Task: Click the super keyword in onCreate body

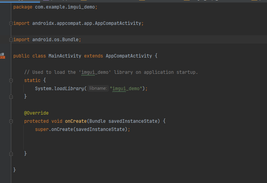Action: 42,129
